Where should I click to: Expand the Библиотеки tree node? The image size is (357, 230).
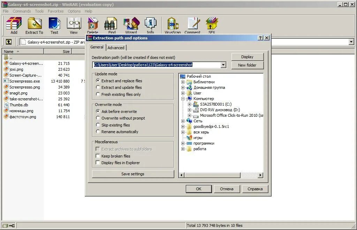[183, 82]
